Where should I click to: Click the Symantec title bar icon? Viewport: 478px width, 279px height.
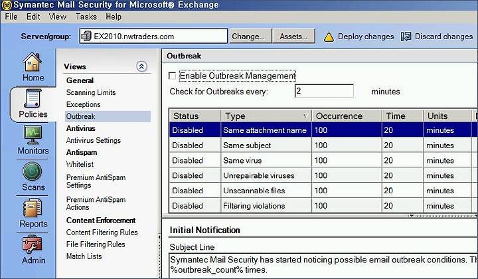7,5
